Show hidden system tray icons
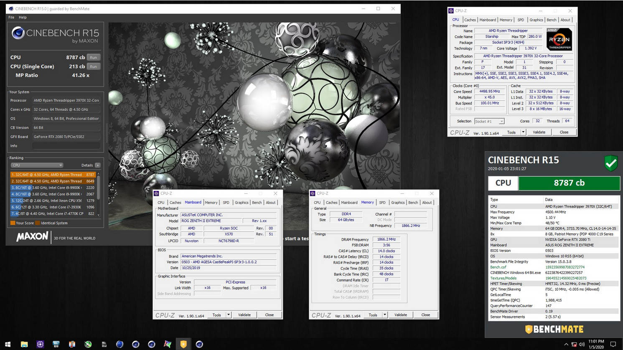Screen dimensions: 623x350 point(566,344)
